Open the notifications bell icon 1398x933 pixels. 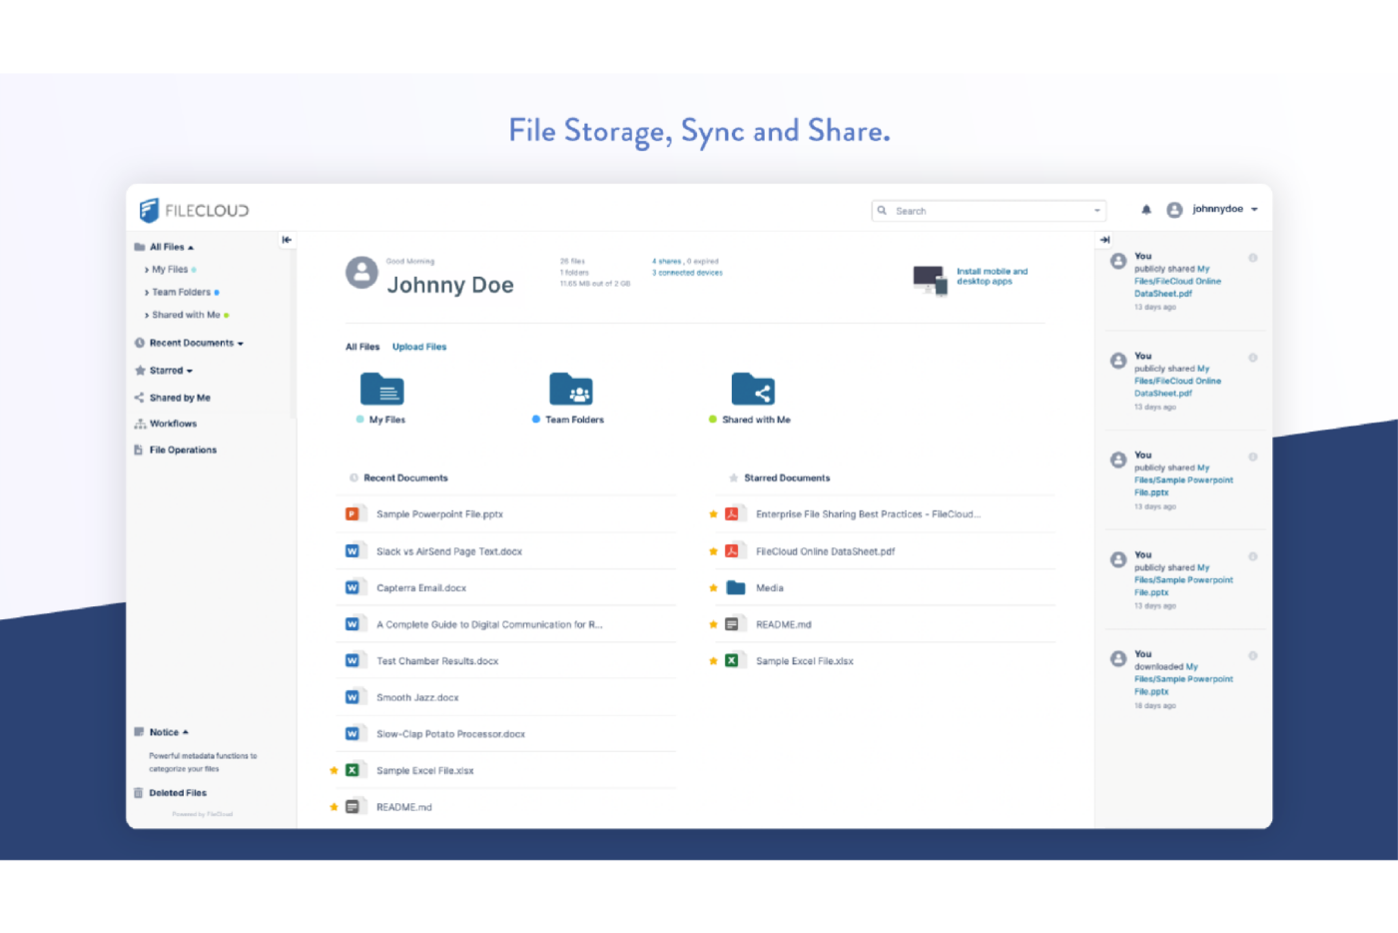(x=1145, y=210)
